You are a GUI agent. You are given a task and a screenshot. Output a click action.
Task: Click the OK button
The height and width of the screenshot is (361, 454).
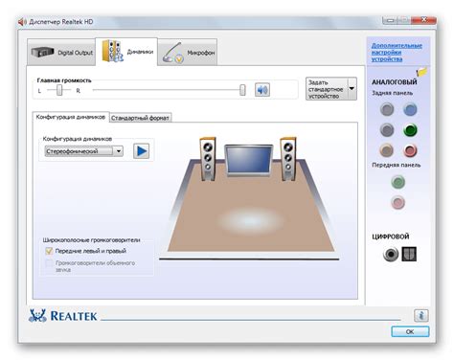tap(410, 331)
